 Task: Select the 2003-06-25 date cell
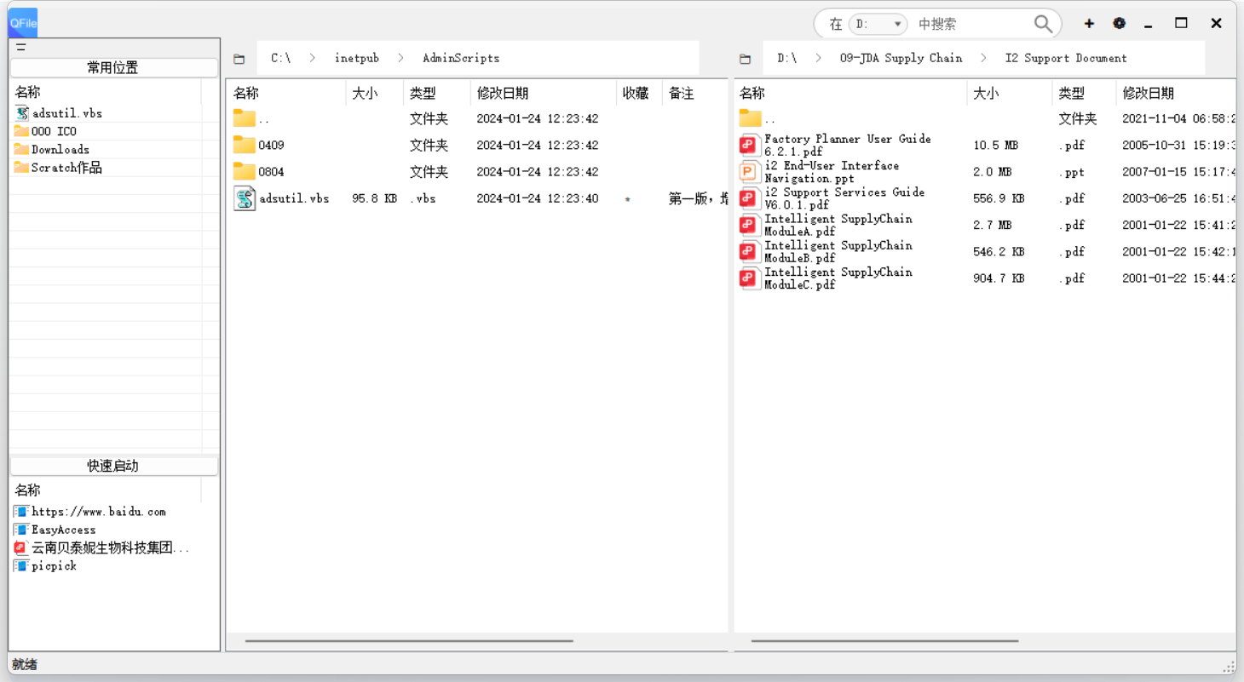point(1178,198)
